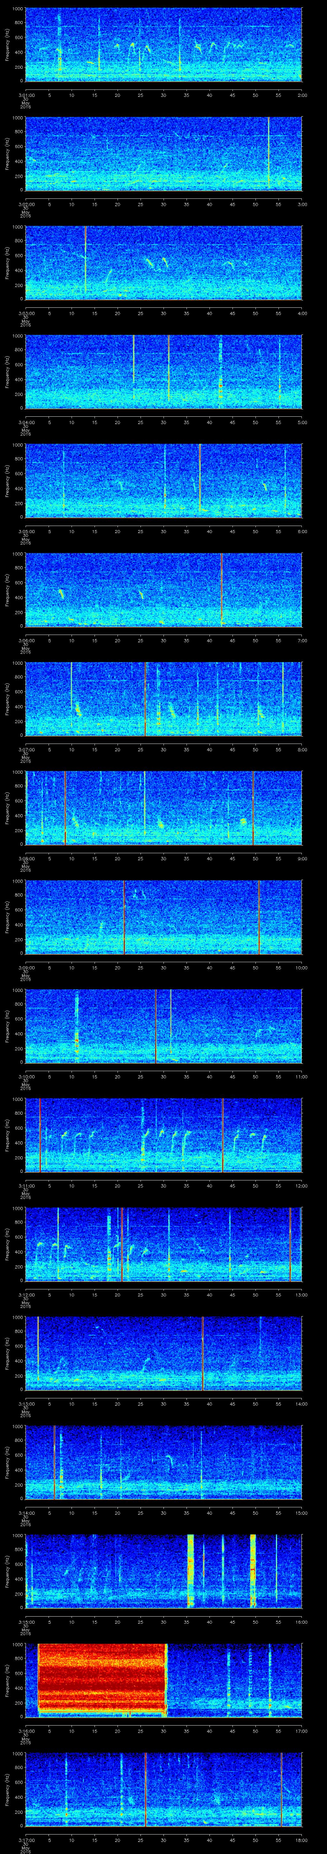Image resolution: width=327 pixels, height=1854 pixels.
Task: Click the "2:00" end-time label
Action: click(302, 94)
